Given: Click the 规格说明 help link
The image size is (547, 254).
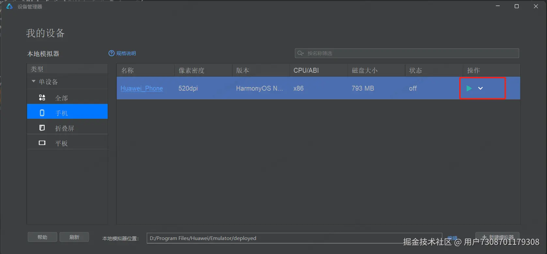Looking at the screenshot, I should (126, 53).
